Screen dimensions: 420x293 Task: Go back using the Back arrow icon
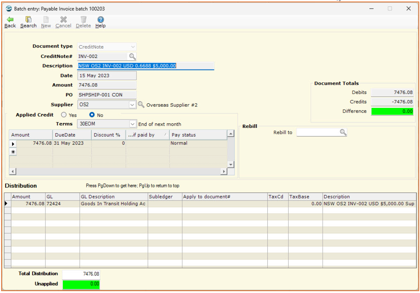coord(10,20)
